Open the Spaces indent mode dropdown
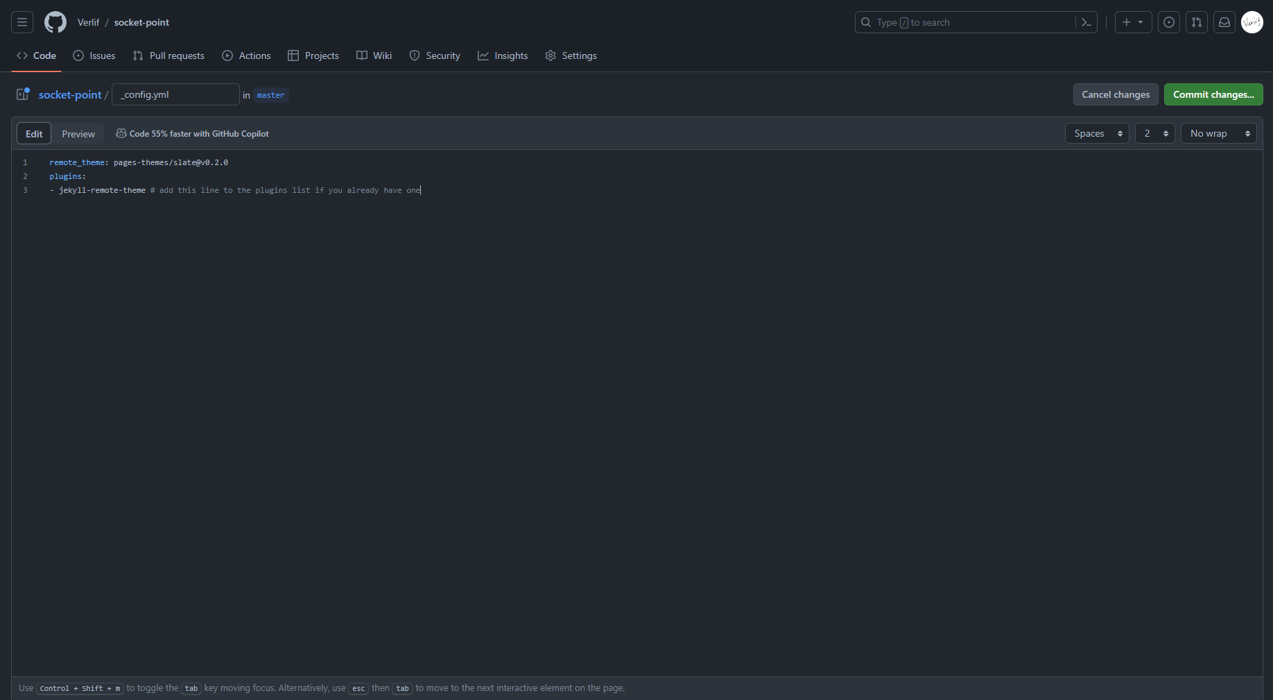 (x=1096, y=133)
